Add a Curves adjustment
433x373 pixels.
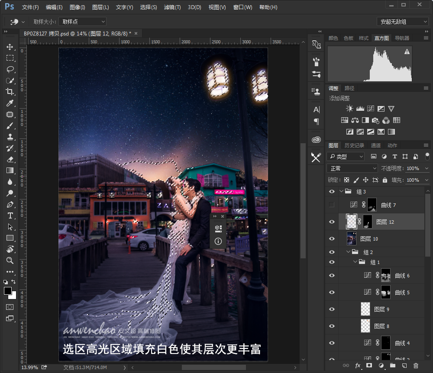pyautogui.click(x=371, y=109)
